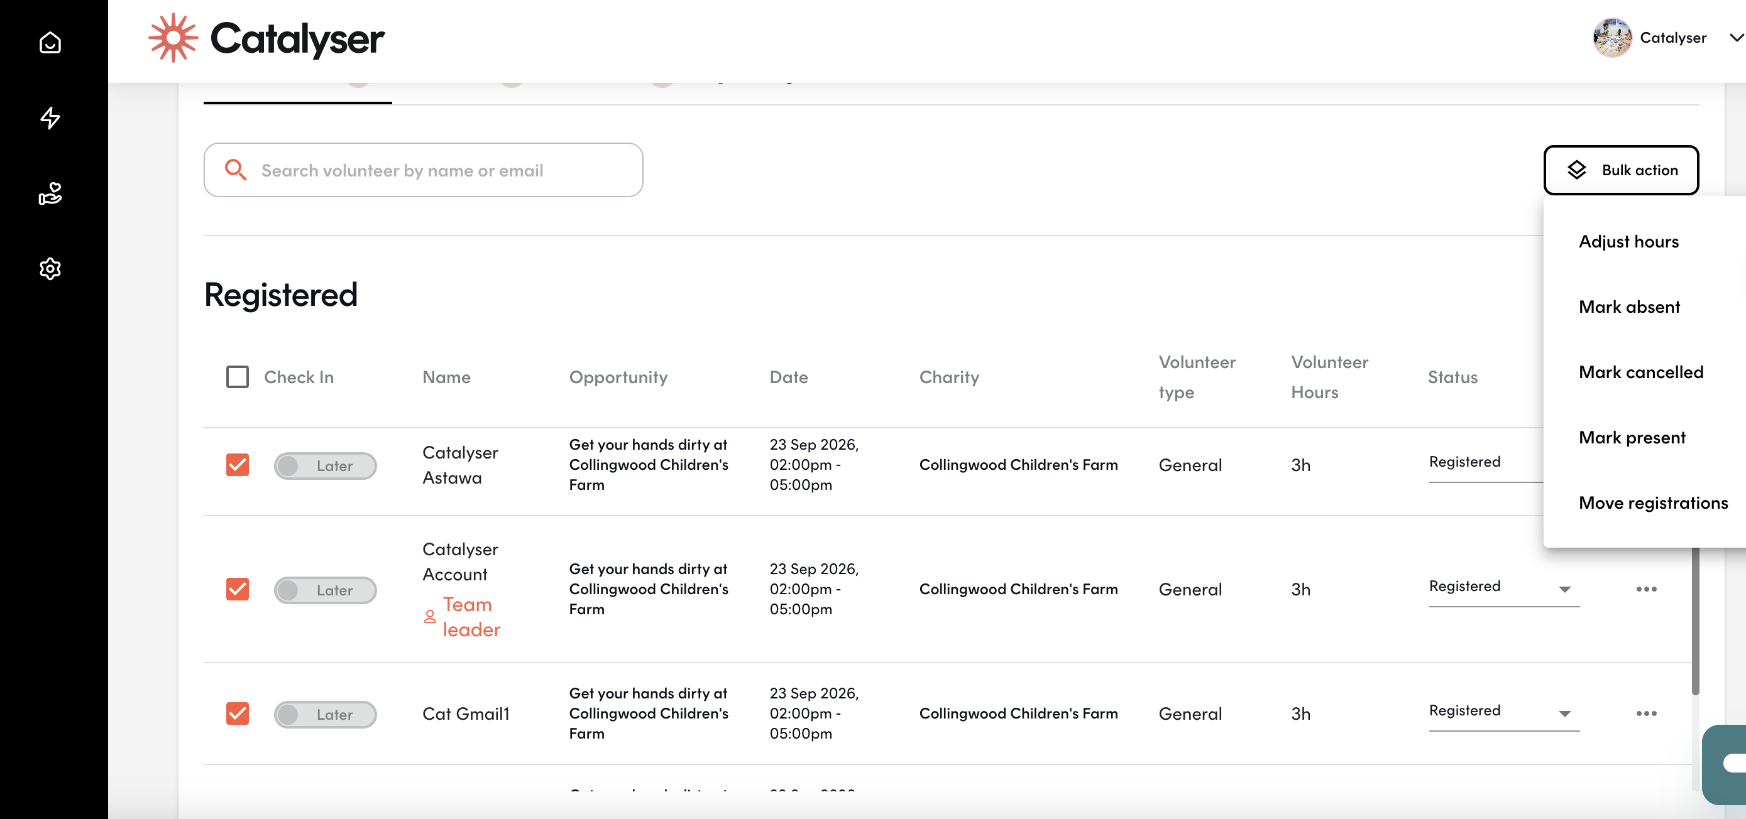
Task: Open three-dot menu for Catalyser Account row
Action: click(x=1646, y=589)
